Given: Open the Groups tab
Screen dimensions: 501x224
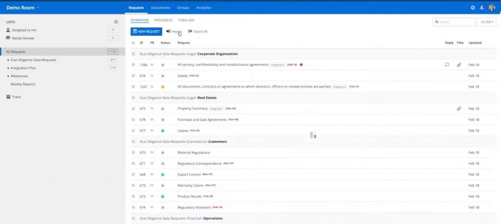Looking at the screenshot, I should tap(183, 8).
